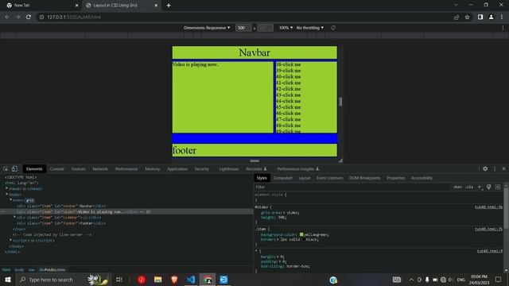The image size is (509, 286).
Task: Reload the page with the refresh icon
Action: (x=29, y=17)
